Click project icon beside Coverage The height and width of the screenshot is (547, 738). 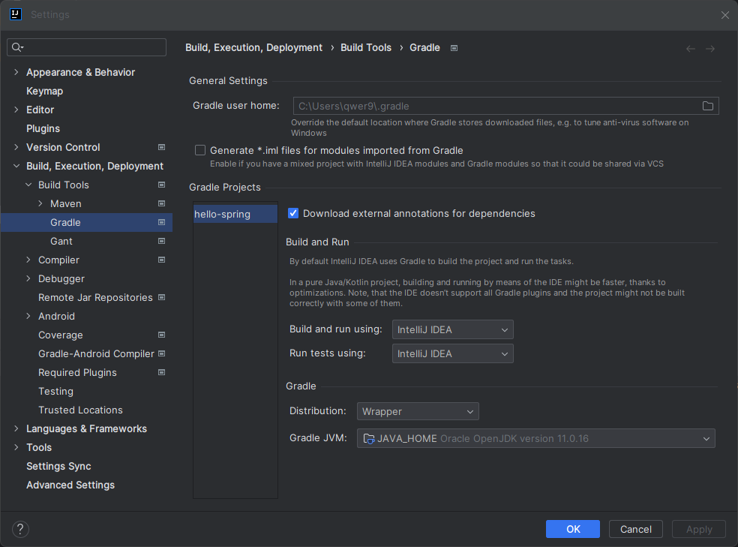(x=161, y=335)
